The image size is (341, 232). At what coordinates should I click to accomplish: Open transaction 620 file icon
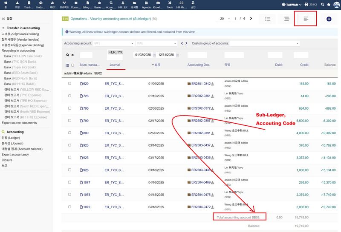coord(81,84)
